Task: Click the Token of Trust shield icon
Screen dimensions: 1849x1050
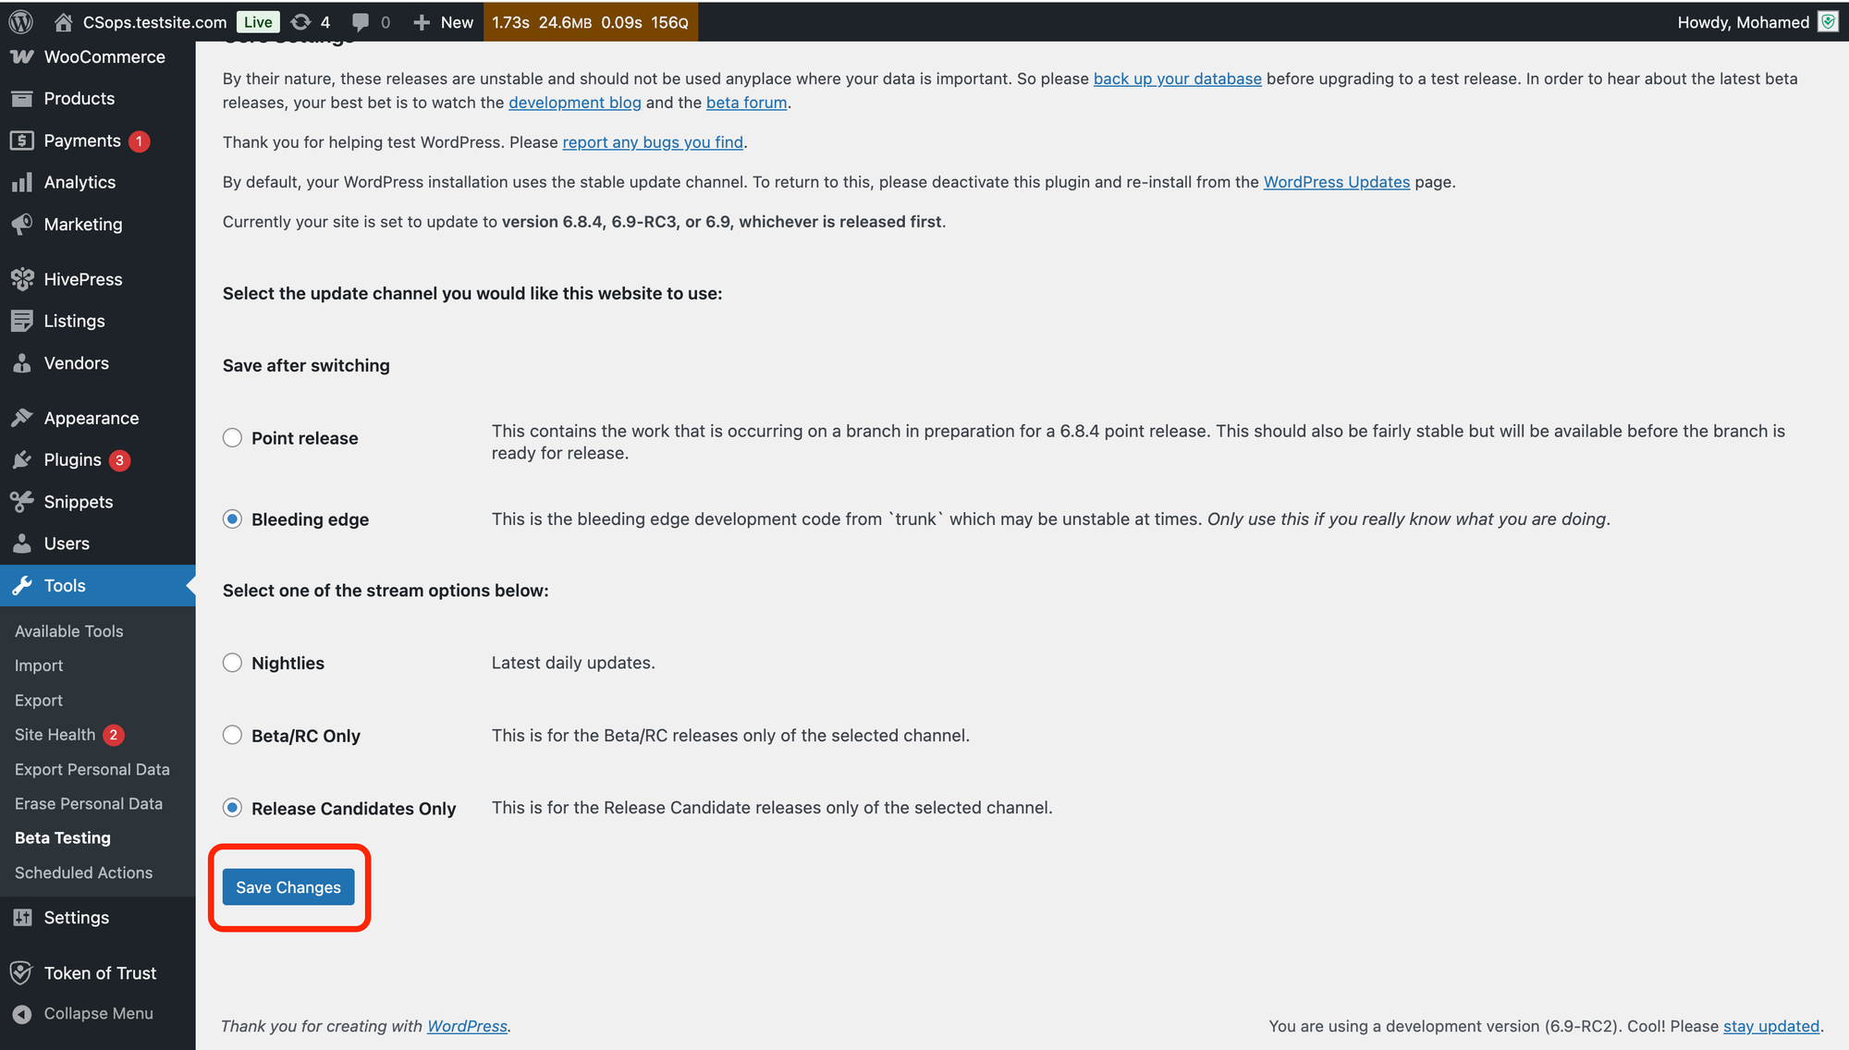Action: (22, 973)
